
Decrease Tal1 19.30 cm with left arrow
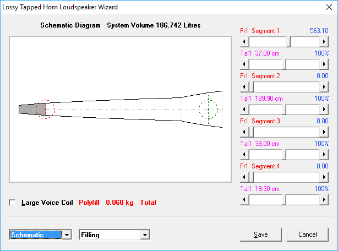pos(244,200)
